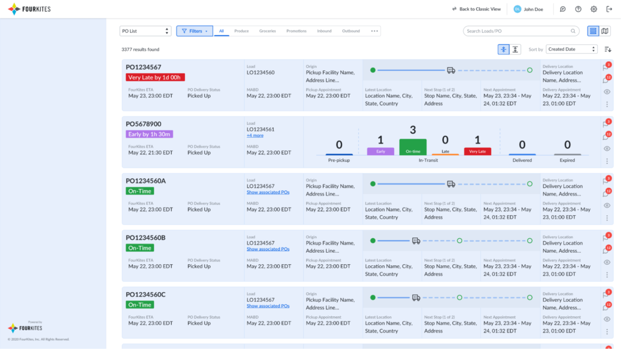The height and width of the screenshot is (349, 621).
Task: Open the PO List dropdown
Action: click(146, 30)
